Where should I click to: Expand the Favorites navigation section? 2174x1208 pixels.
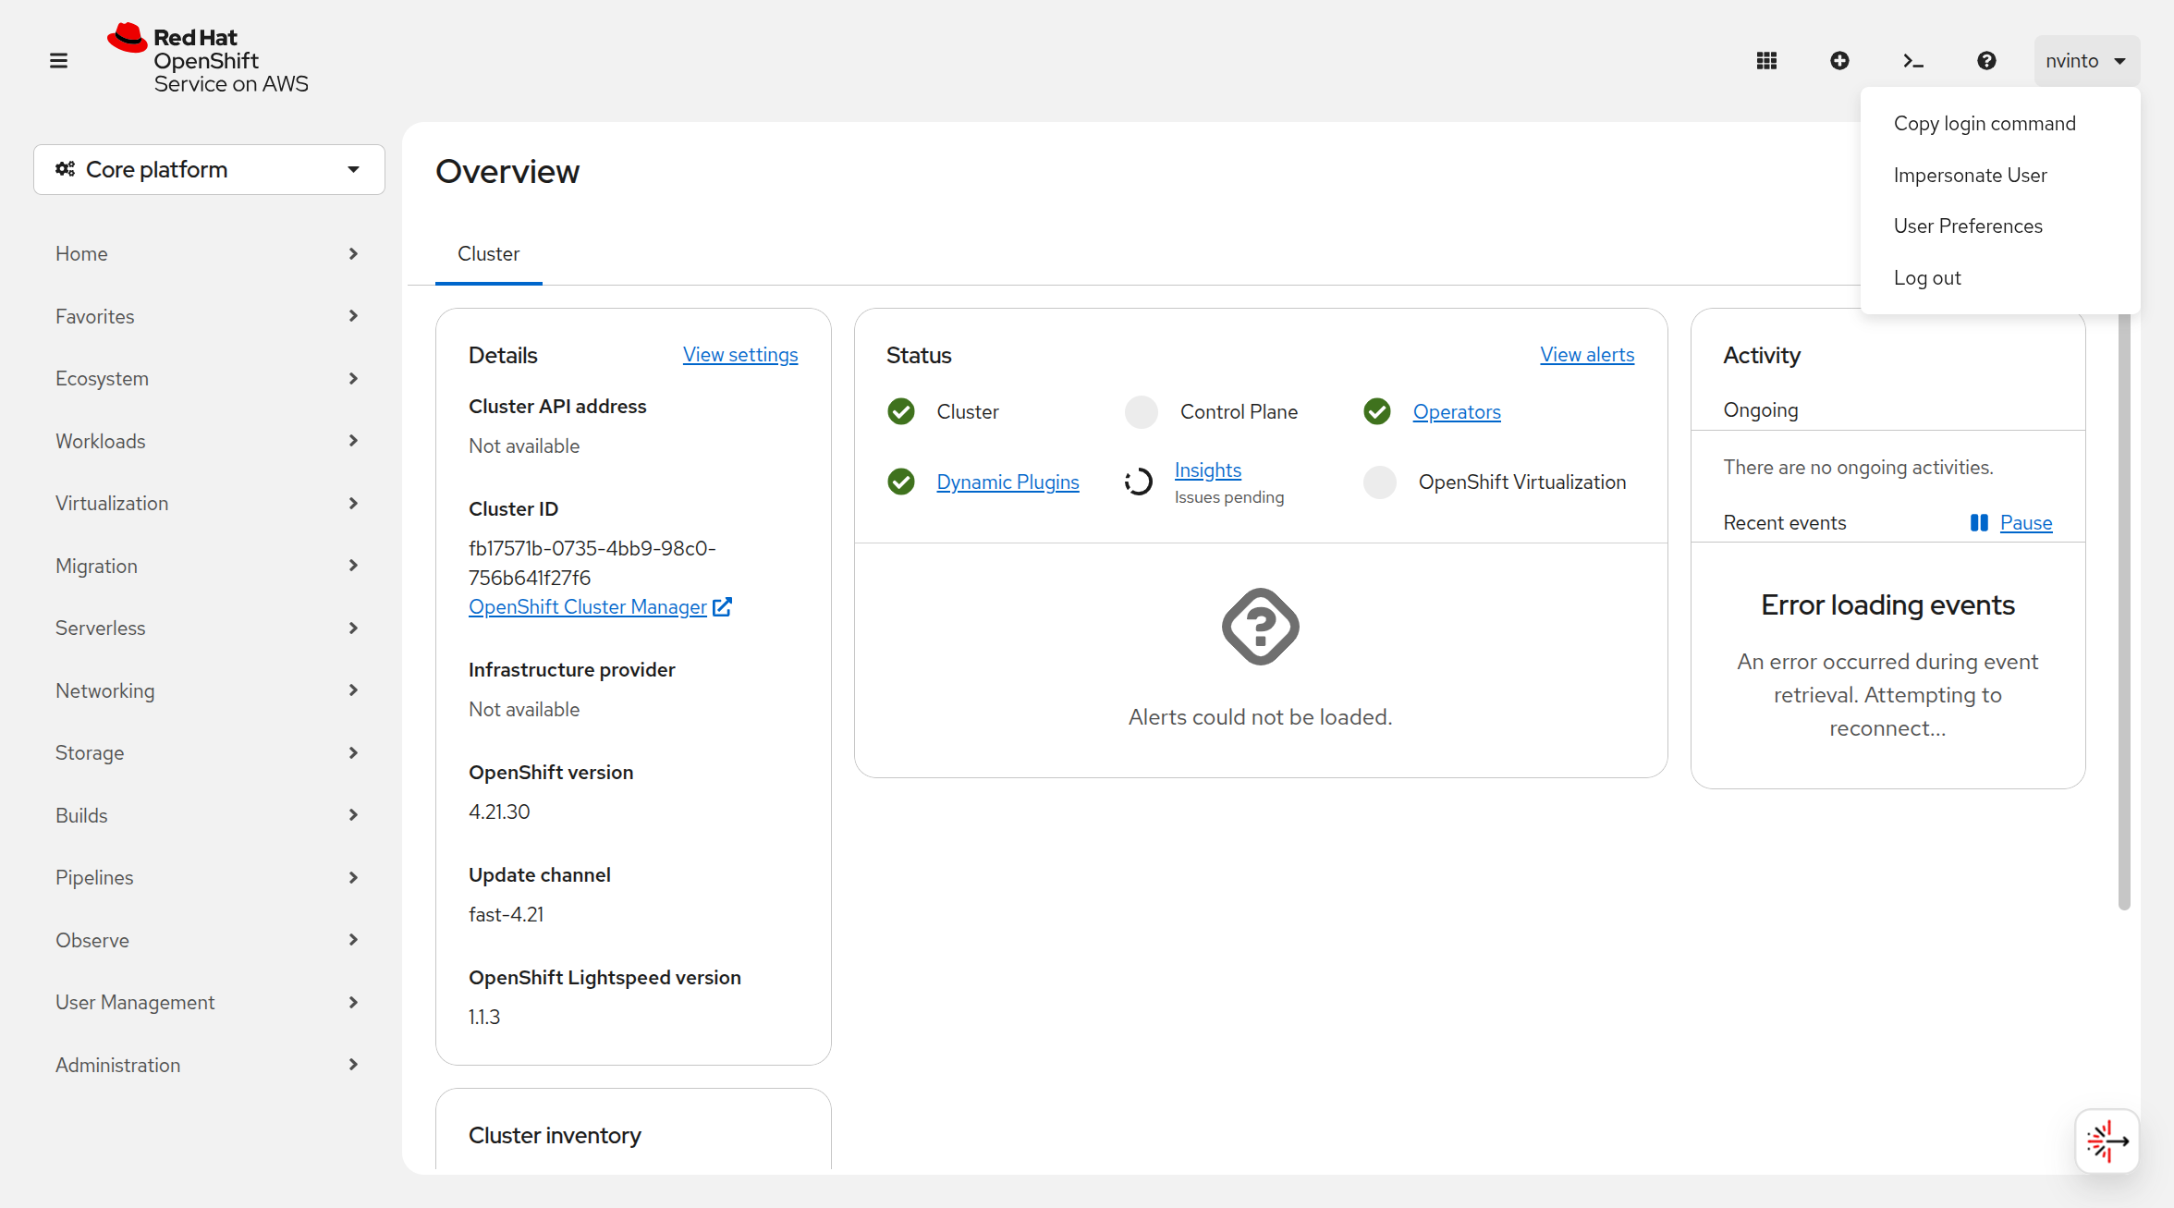click(209, 316)
